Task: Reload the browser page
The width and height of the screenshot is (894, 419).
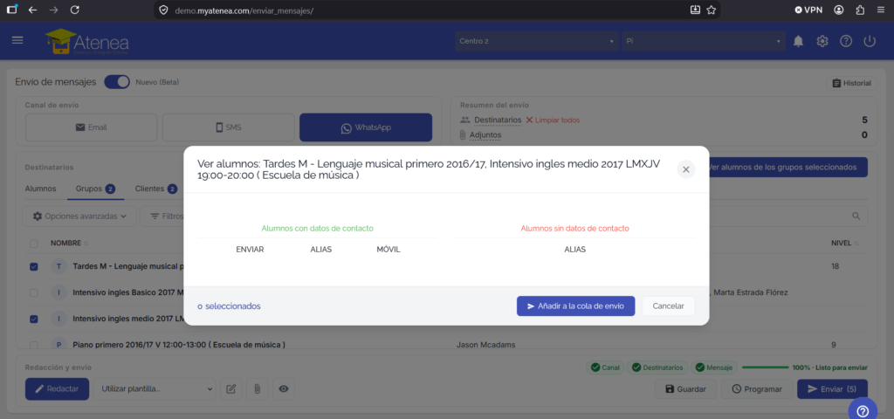Action: tap(75, 10)
